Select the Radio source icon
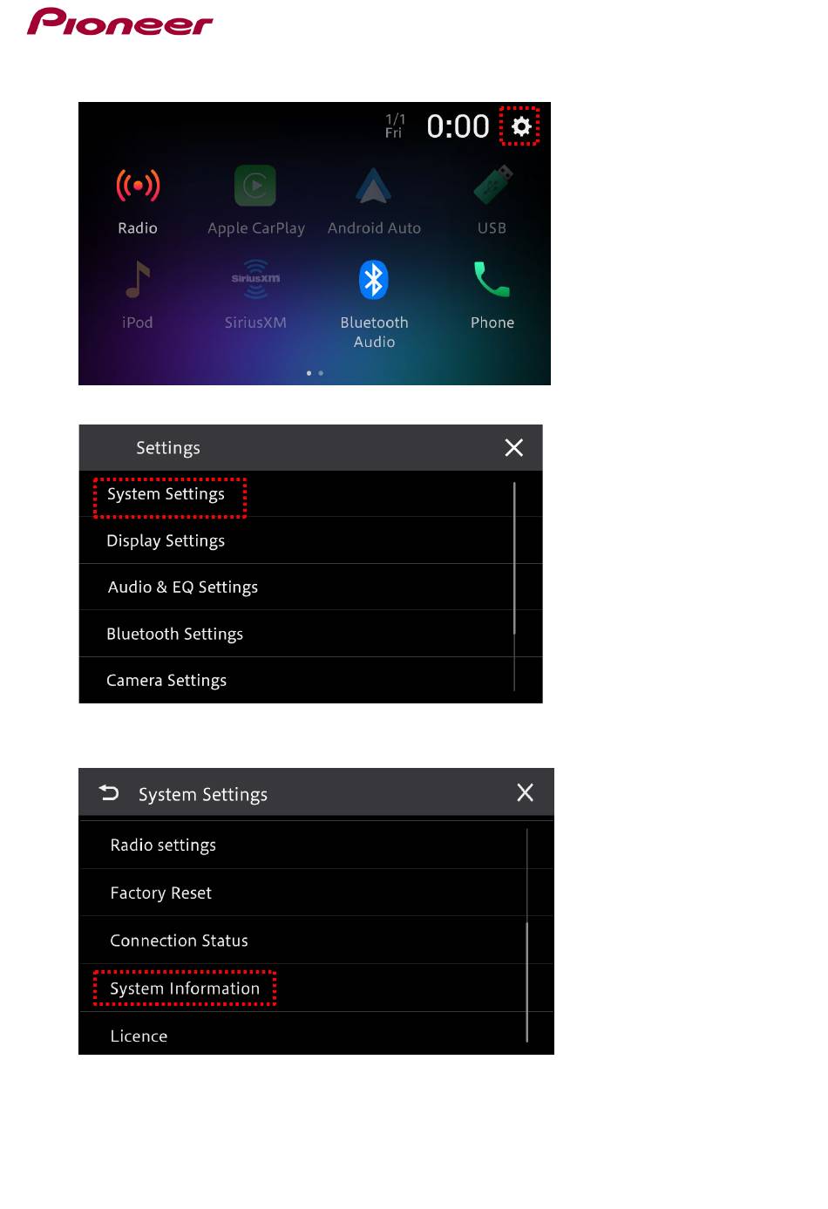This screenshot has height=1209, width=828. coord(138,185)
